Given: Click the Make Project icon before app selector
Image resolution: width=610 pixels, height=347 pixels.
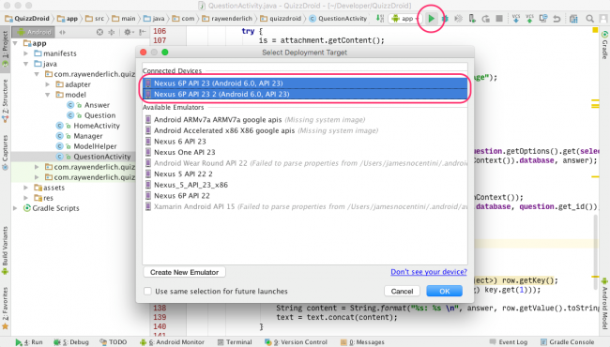Looking at the screenshot, I should 380,18.
